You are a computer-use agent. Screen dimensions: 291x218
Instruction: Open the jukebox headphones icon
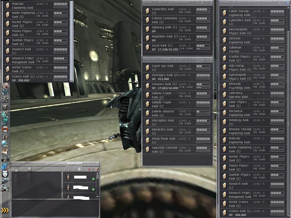5,158
